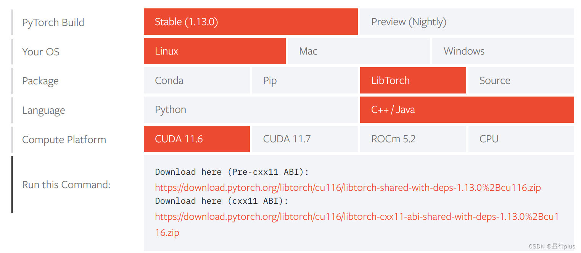Open the Pre-cxx11 ABI download link
Image resolution: width=581 pixels, height=253 pixels.
pos(348,187)
